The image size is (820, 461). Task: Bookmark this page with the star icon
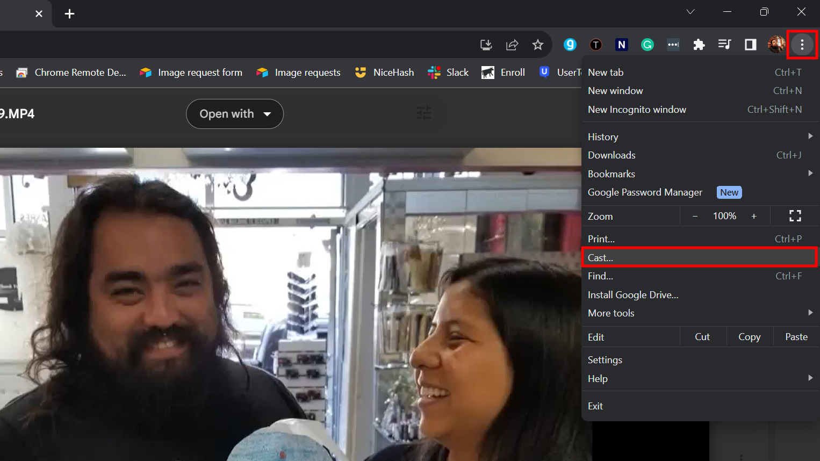[537, 45]
